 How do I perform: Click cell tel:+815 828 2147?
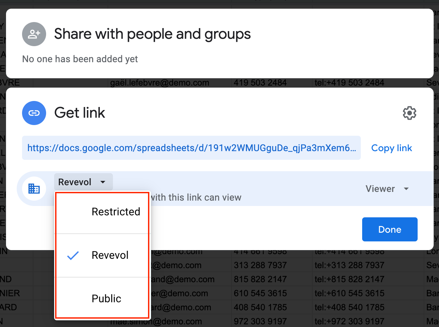pyautogui.click(x=349, y=279)
